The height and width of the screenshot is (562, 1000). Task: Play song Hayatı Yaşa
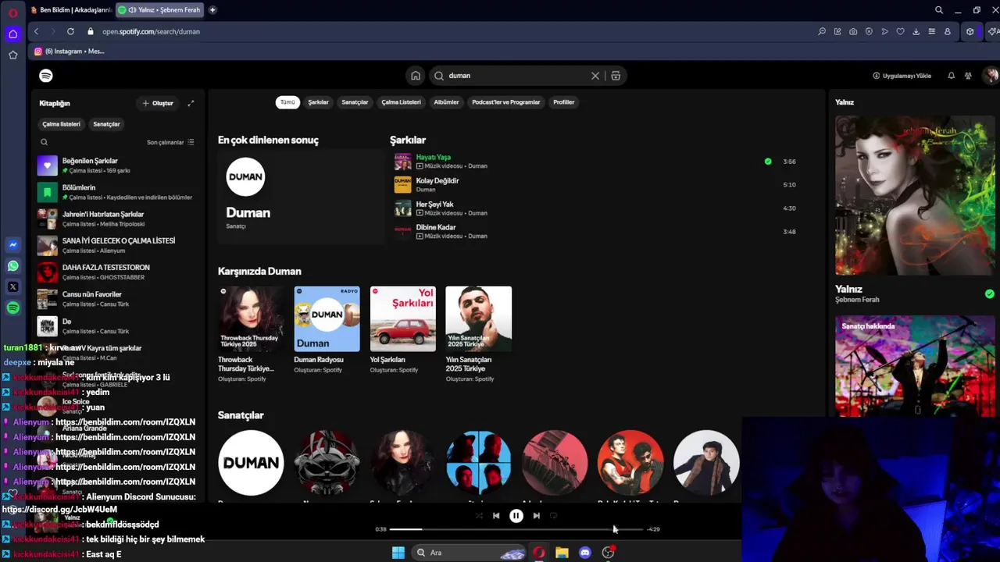click(x=433, y=157)
